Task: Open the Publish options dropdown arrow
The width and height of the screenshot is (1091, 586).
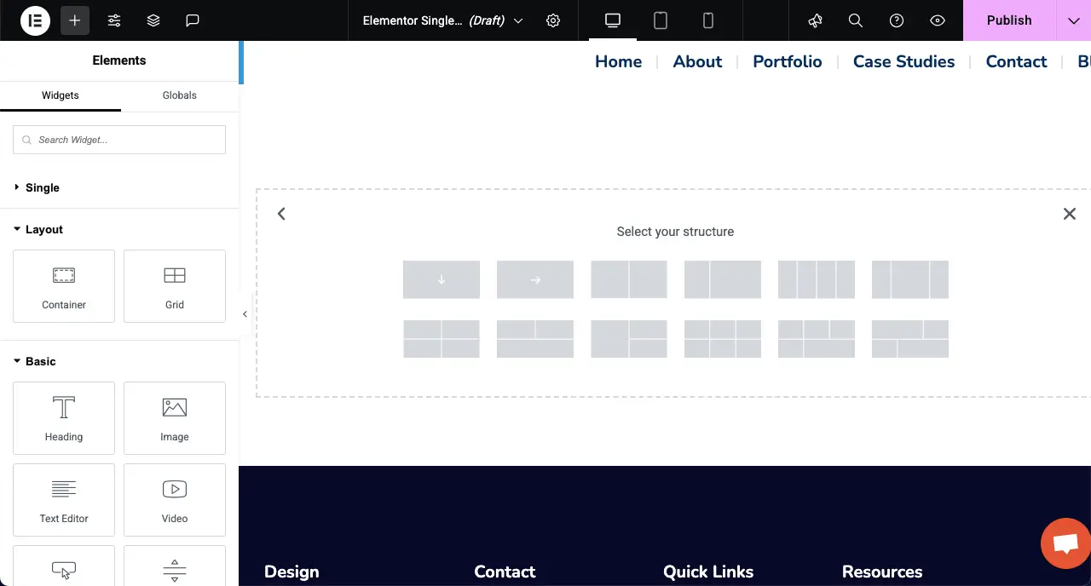Action: coord(1073,20)
